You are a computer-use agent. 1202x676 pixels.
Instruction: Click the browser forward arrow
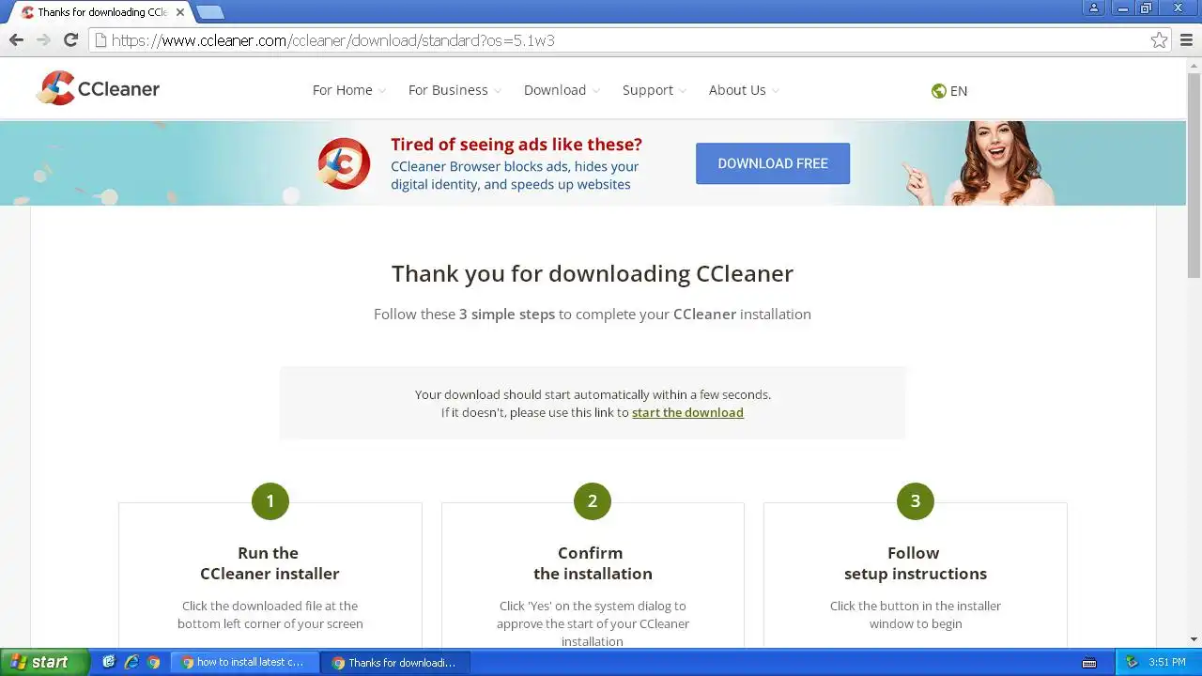click(43, 39)
